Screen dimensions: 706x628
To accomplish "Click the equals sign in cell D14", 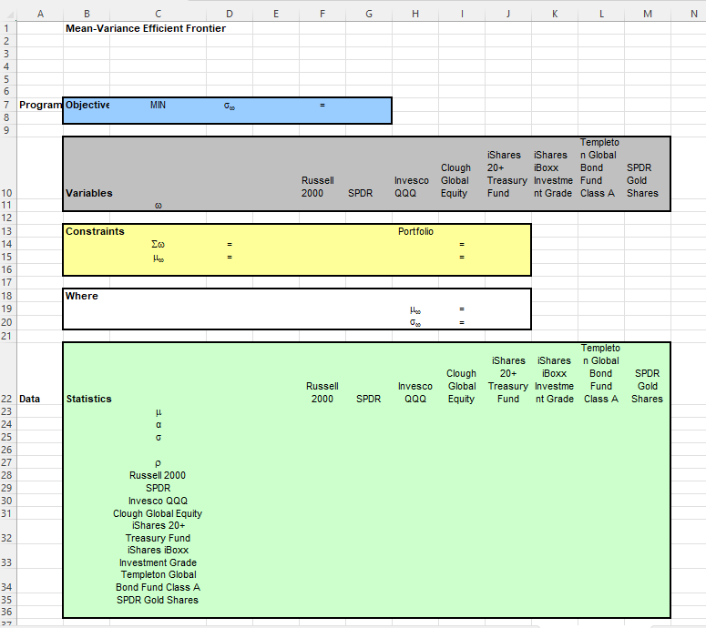I will [x=230, y=244].
